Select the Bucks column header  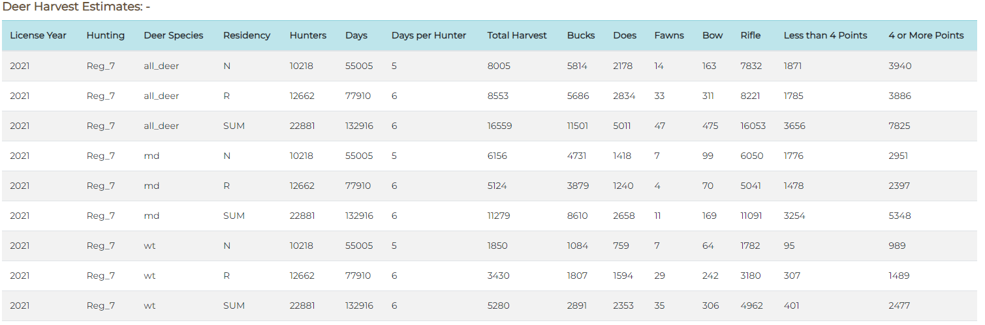[581, 36]
